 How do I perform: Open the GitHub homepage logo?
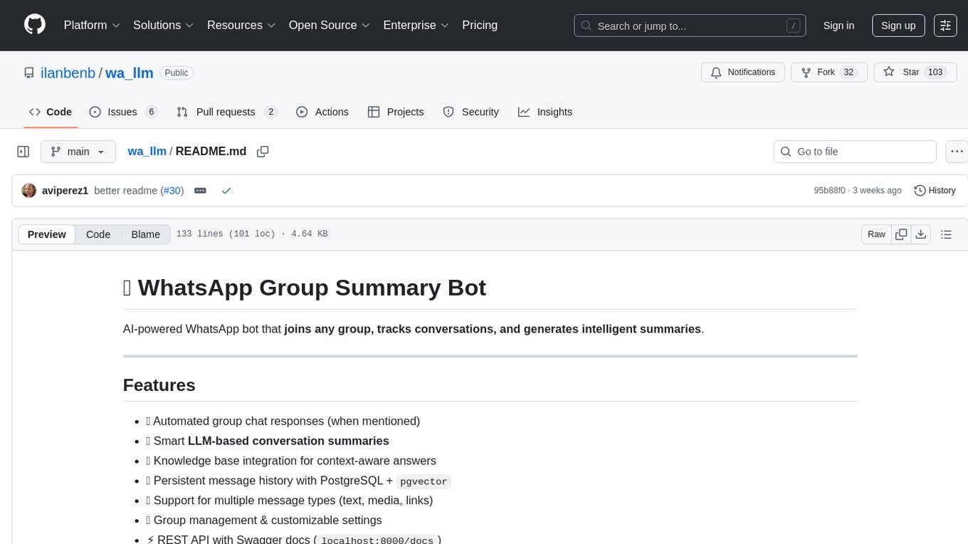coord(35,25)
